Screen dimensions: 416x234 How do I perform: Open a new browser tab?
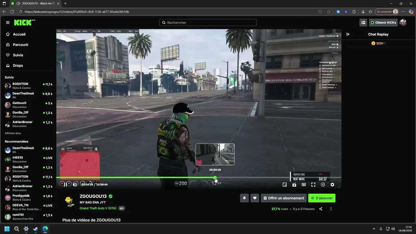(65, 3)
